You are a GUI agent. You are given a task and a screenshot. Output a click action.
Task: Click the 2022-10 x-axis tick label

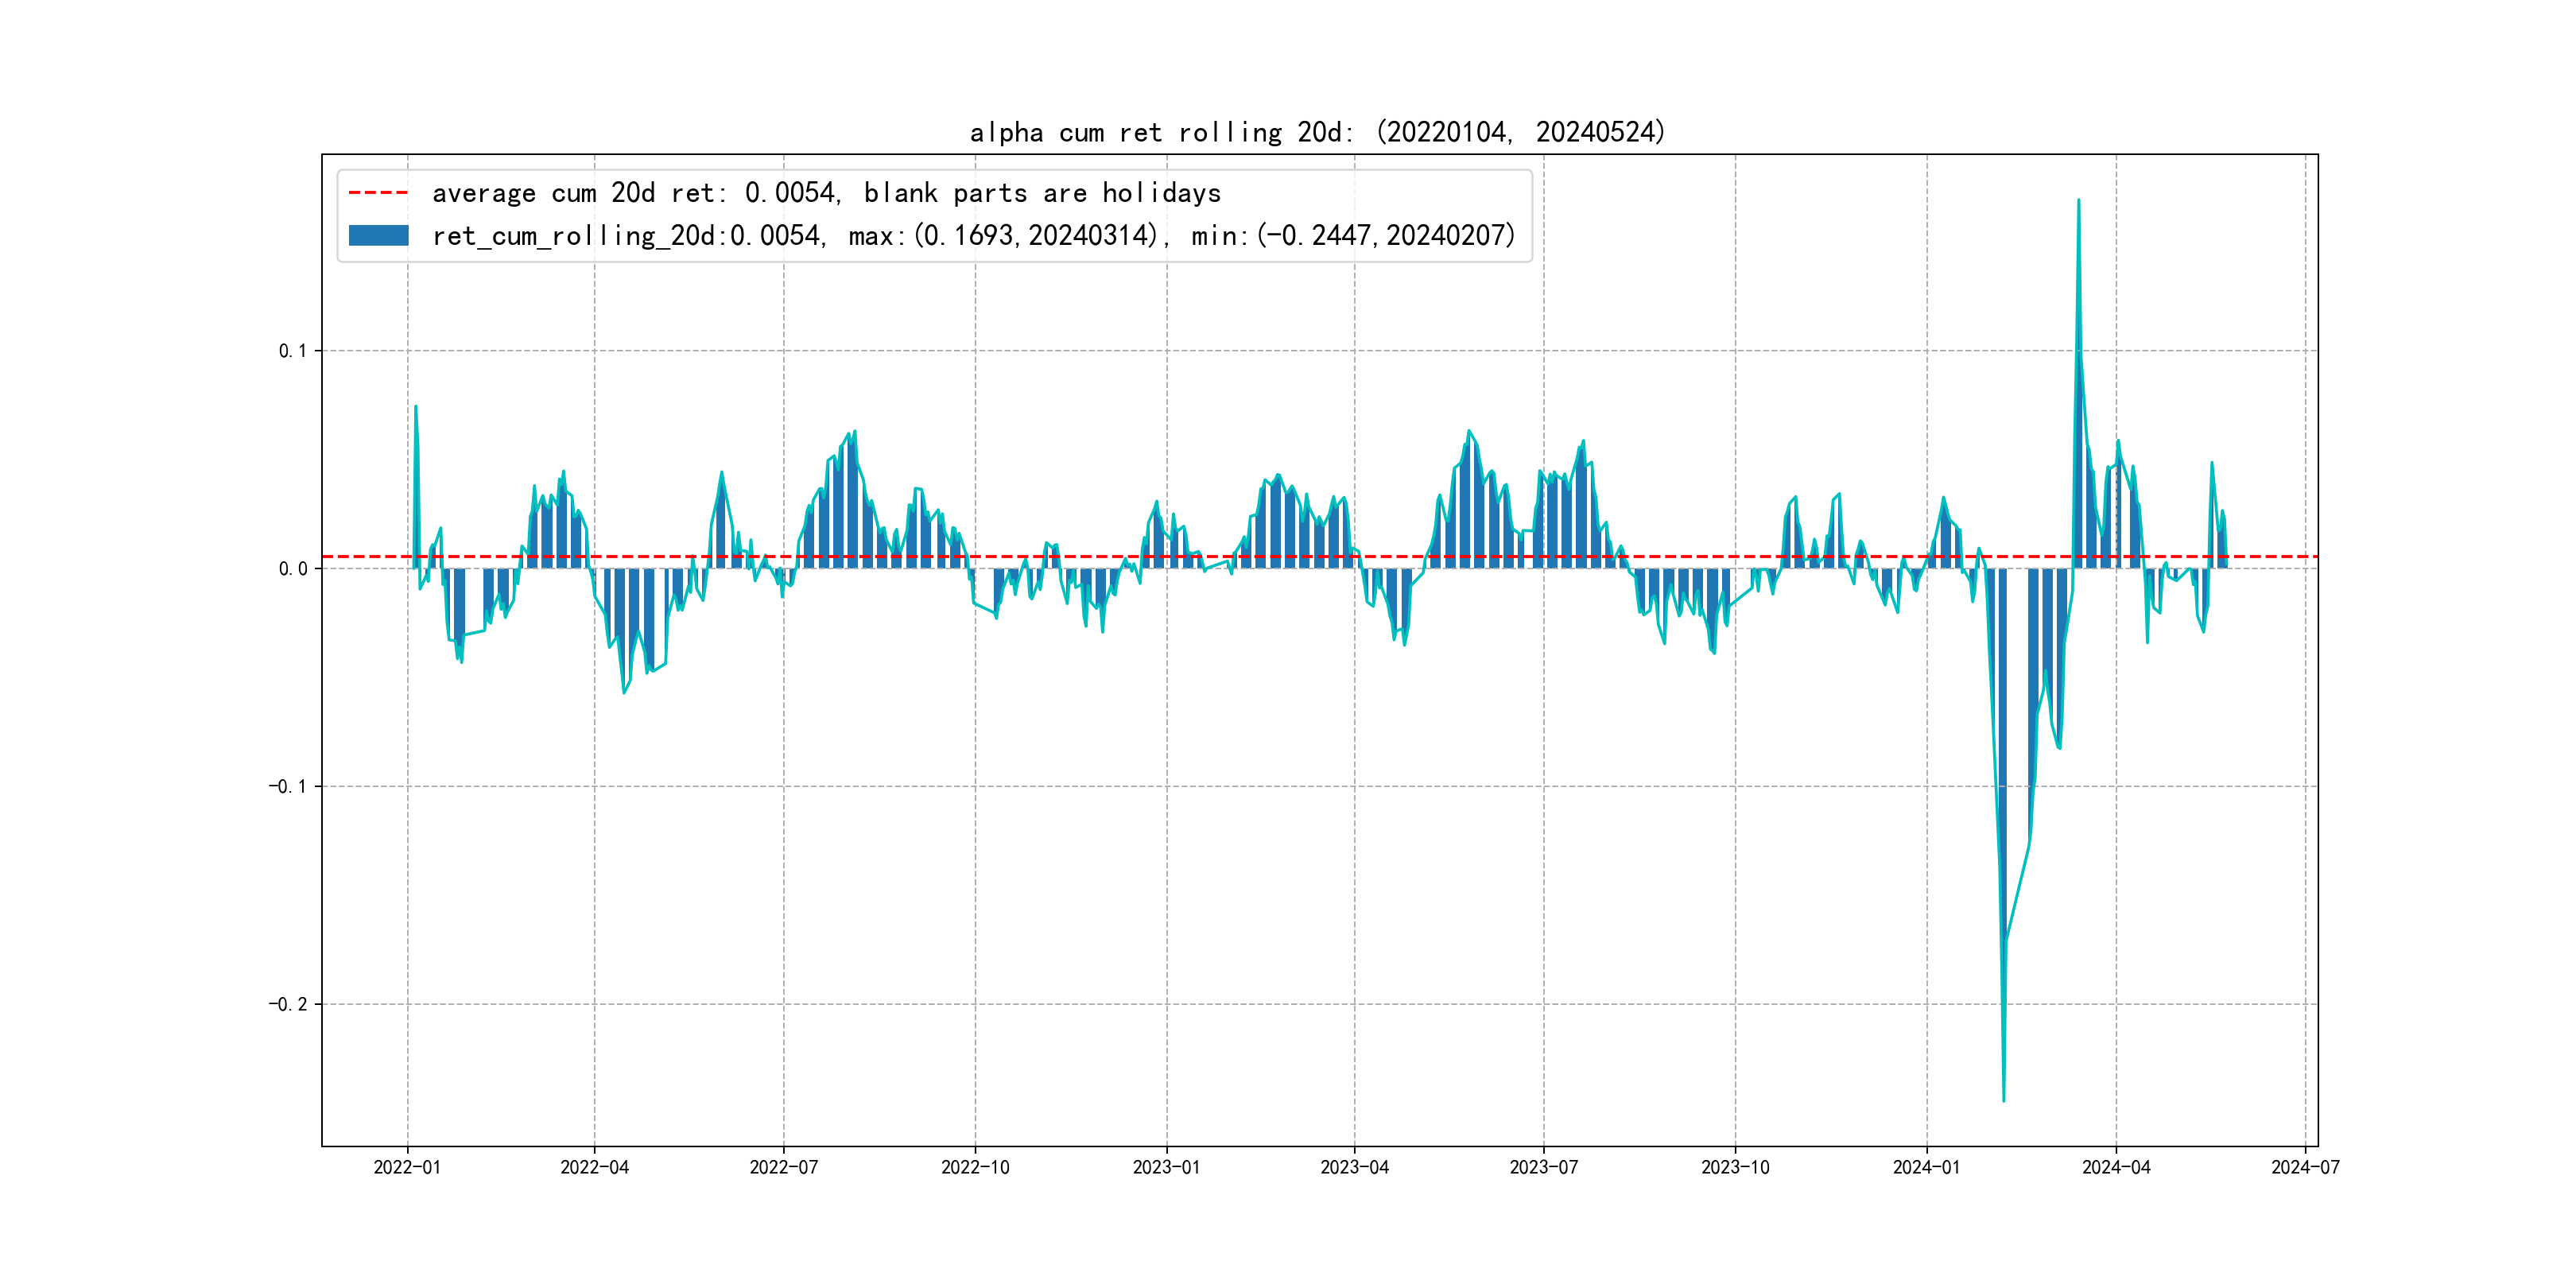[975, 1167]
